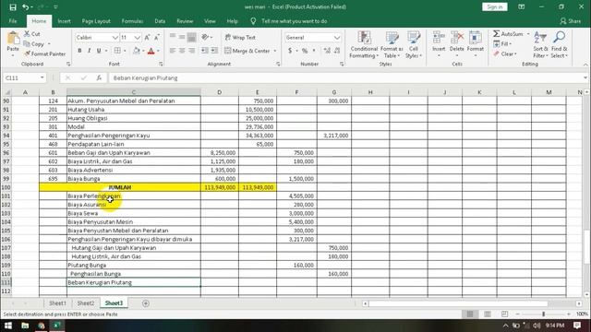Image resolution: width=591 pixels, height=332 pixels.
Task: Adjust the zoom slider in status bar
Action: (544, 314)
